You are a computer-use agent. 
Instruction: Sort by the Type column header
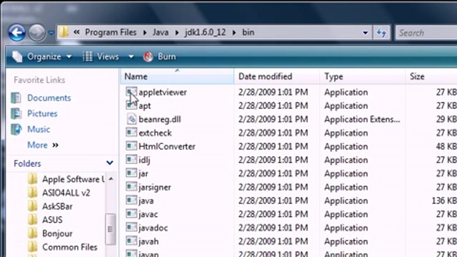[362, 76]
